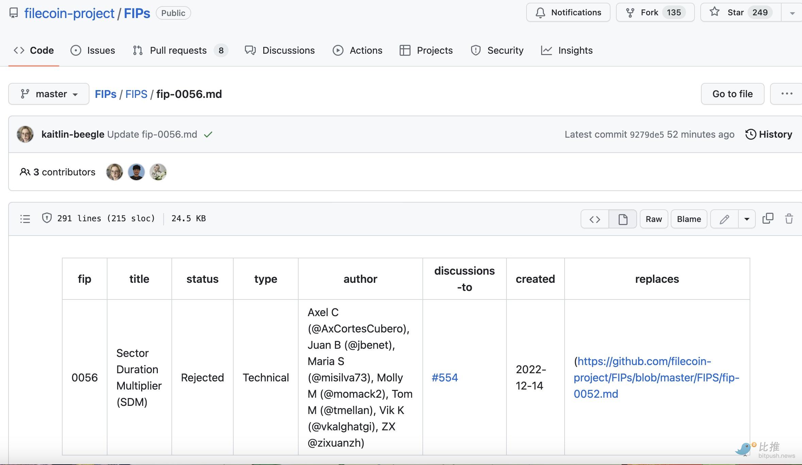Open the filecoin-project owner link
This screenshot has width=802, height=465.
click(69, 13)
